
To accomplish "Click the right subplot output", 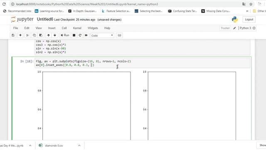I will [192, 106].
